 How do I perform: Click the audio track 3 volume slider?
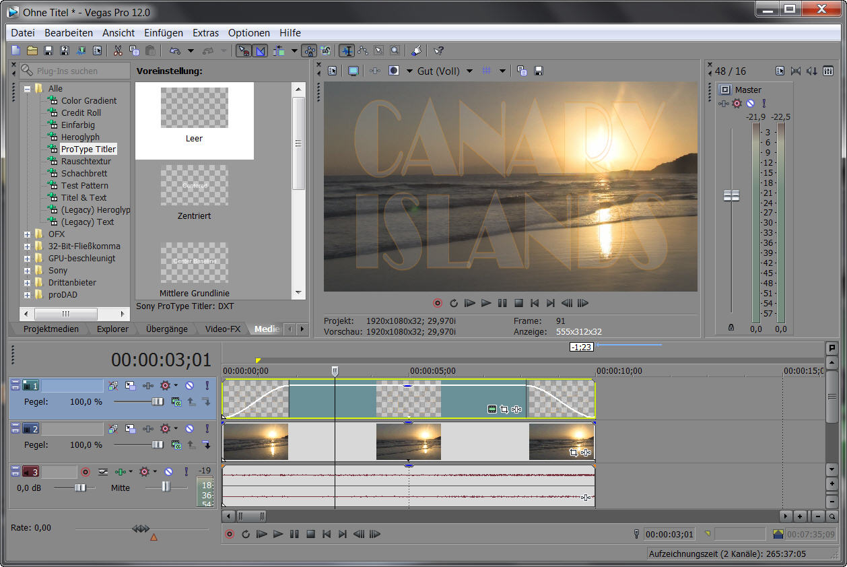(x=80, y=488)
